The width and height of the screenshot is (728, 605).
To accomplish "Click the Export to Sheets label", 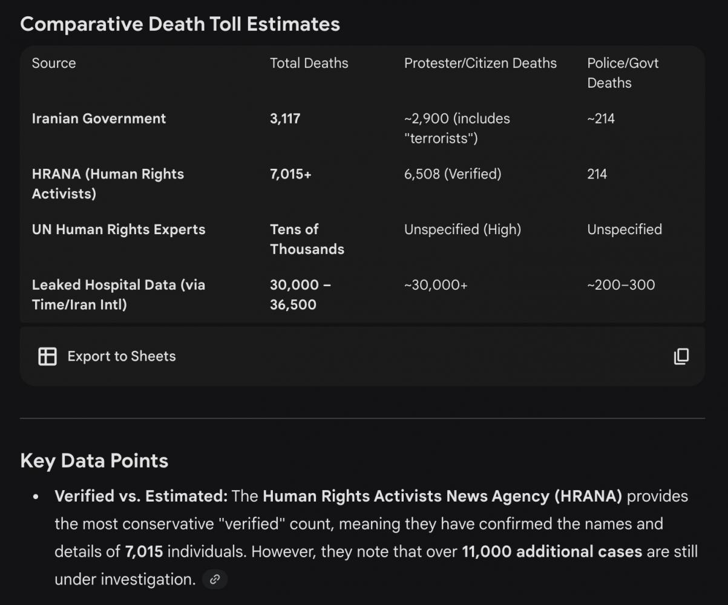I will point(121,356).
